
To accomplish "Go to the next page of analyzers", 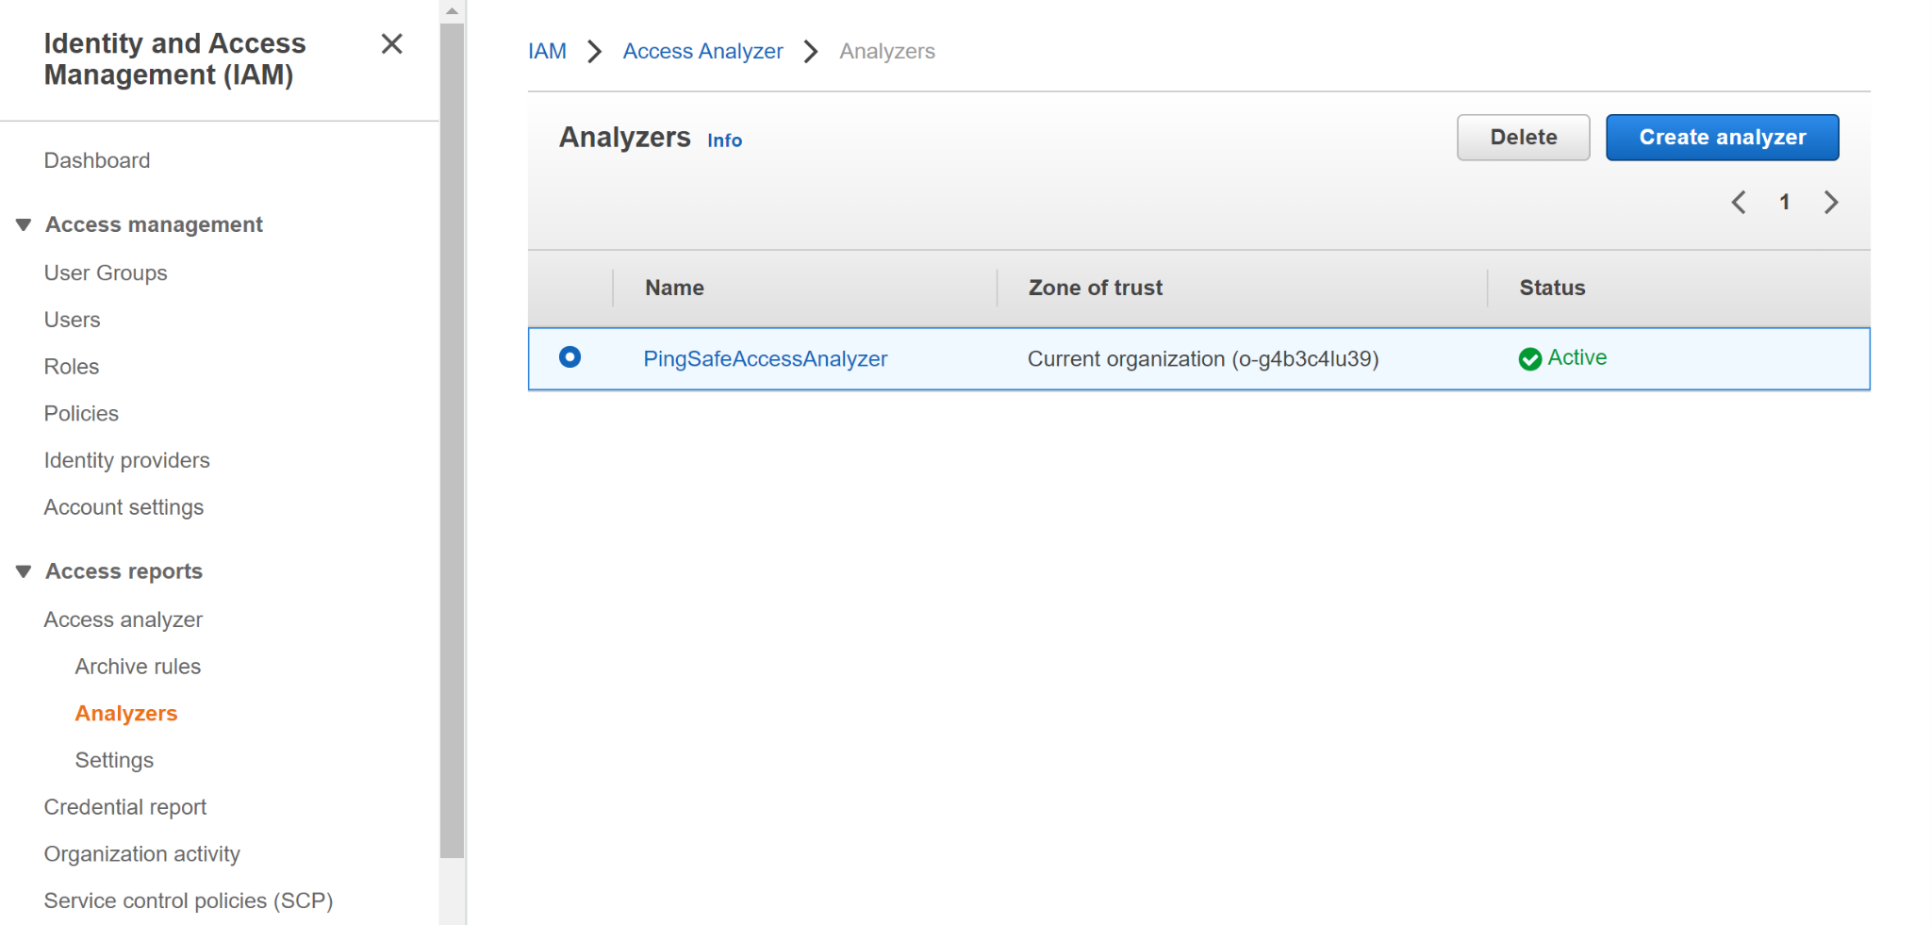I will click(x=1830, y=203).
